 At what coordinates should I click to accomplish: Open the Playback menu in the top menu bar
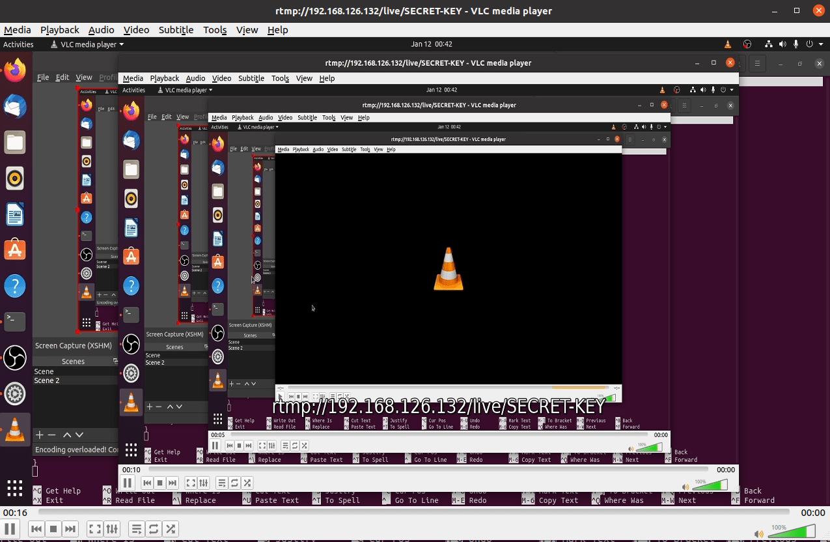pyautogui.click(x=60, y=30)
